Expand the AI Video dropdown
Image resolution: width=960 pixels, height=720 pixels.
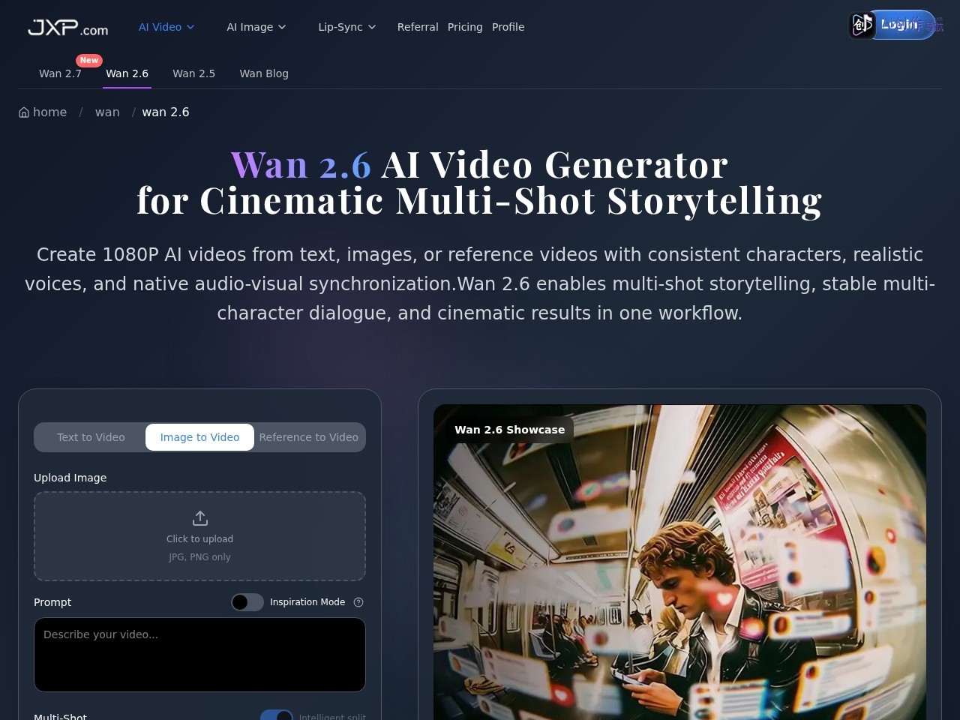pos(166,27)
